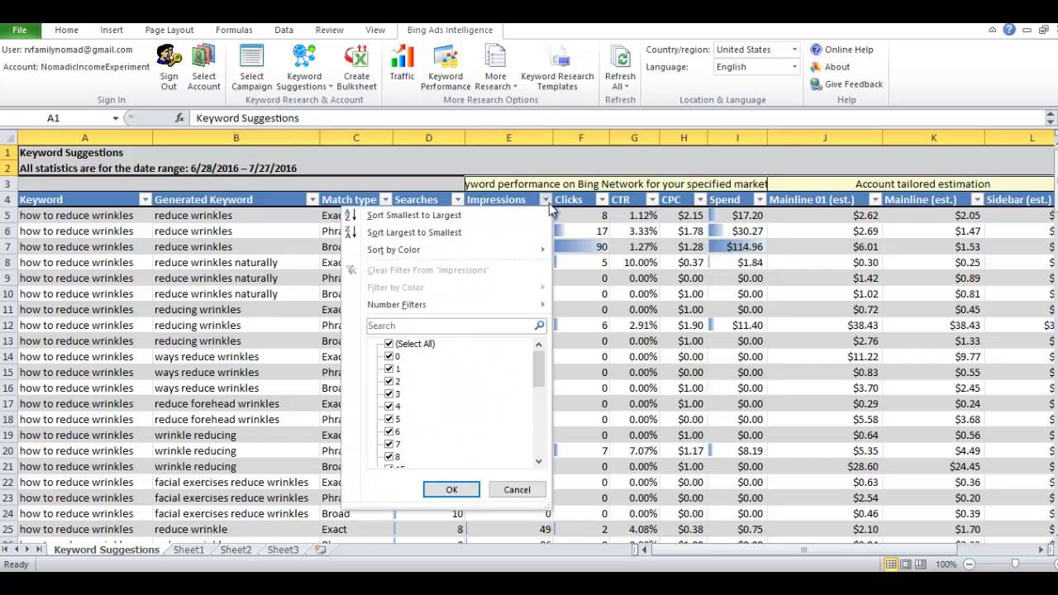Switch to Normal view in status bar
The image size is (1058, 595).
(x=891, y=564)
